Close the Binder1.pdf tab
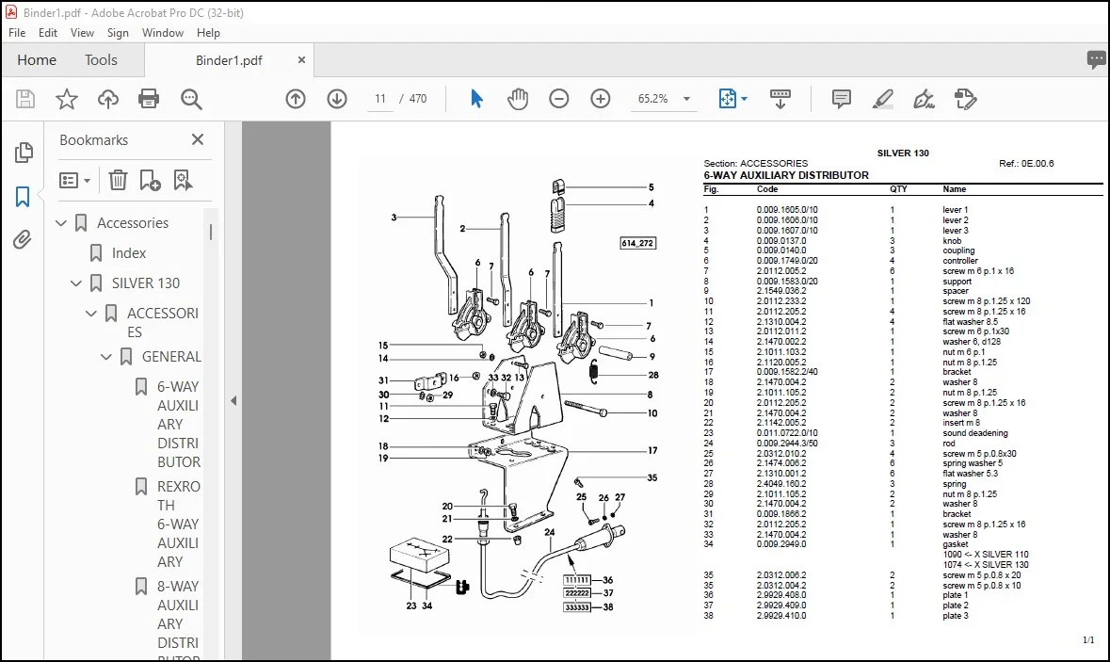Image resolution: width=1110 pixels, height=662 pixels. (x=301, y=60)
